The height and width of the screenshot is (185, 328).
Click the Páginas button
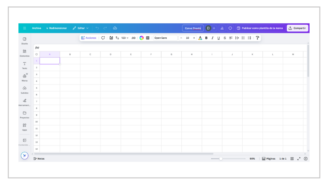(269, 159)
